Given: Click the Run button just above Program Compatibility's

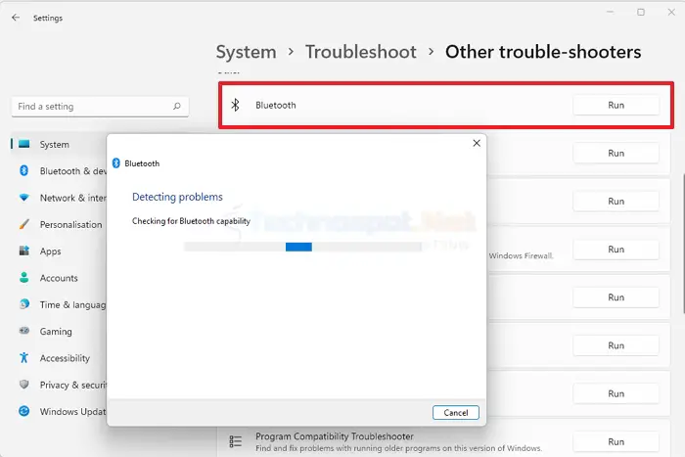Looking at the screenshot, I should coord(616,393).
